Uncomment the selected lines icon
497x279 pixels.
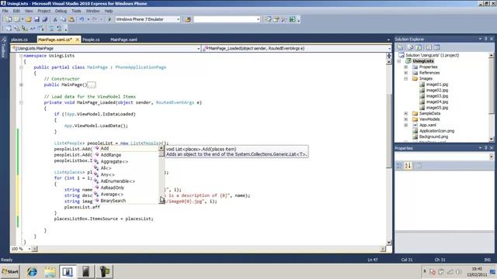(x=59, y=29)
